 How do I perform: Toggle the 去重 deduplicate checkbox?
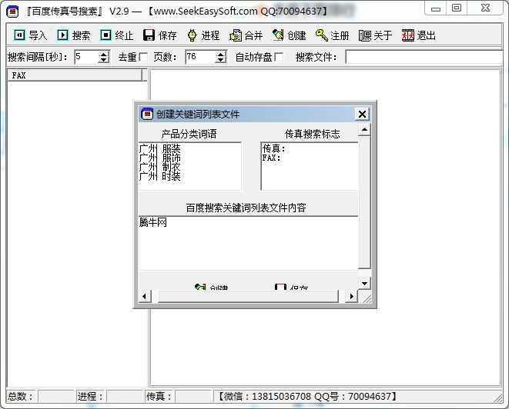tap(143, 58)
